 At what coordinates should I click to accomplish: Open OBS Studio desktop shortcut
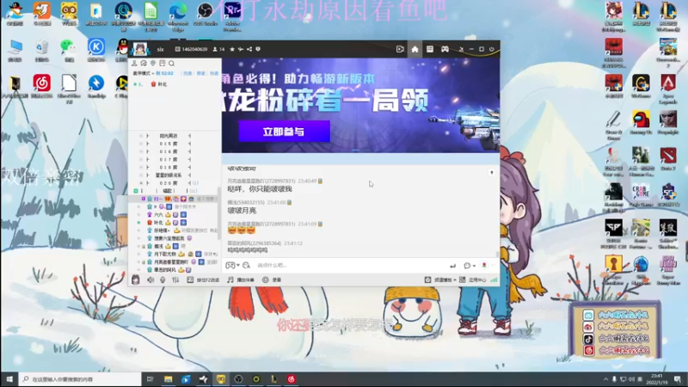(205, 14)
